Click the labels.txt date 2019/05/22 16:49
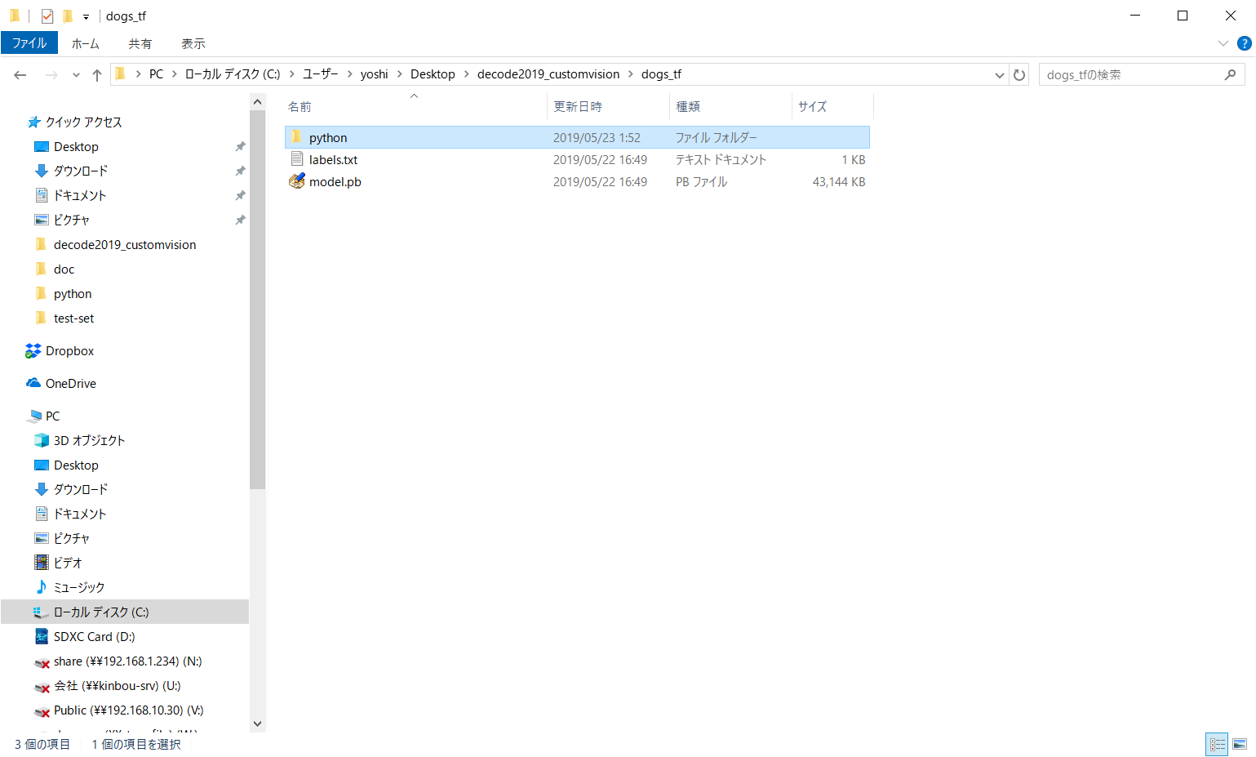This screenshot has height=757, width=1256. point(600,160)
